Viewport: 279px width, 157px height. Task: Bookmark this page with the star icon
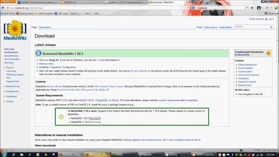click(x=181, y=8)
